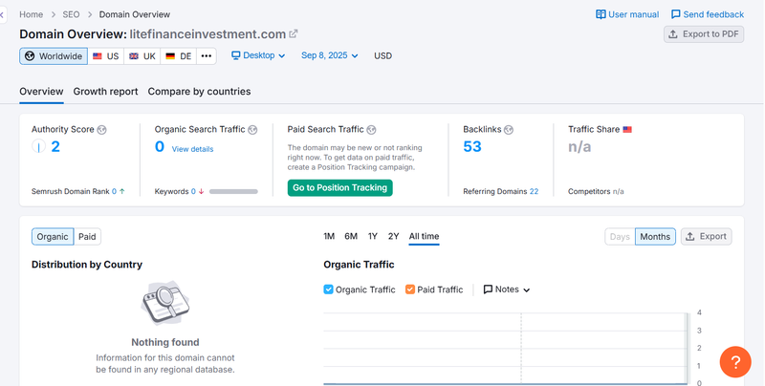Screen dimensions: 765x386
Task: Click the Keywords gray progress bar
Action: 233,191
